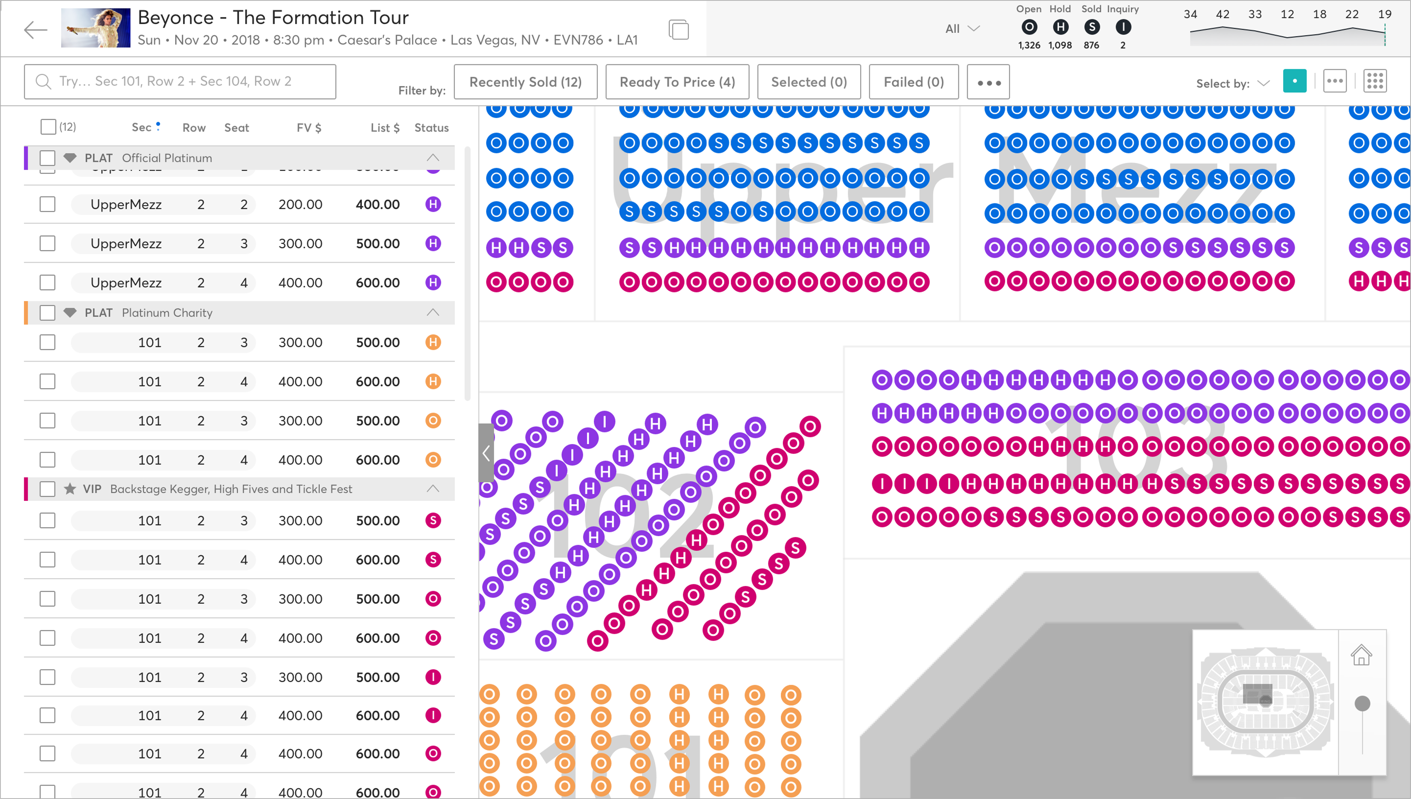The image size is (1411, 799).
Task: Select the row selection mode icon
Action: [x=1335, y=81]
